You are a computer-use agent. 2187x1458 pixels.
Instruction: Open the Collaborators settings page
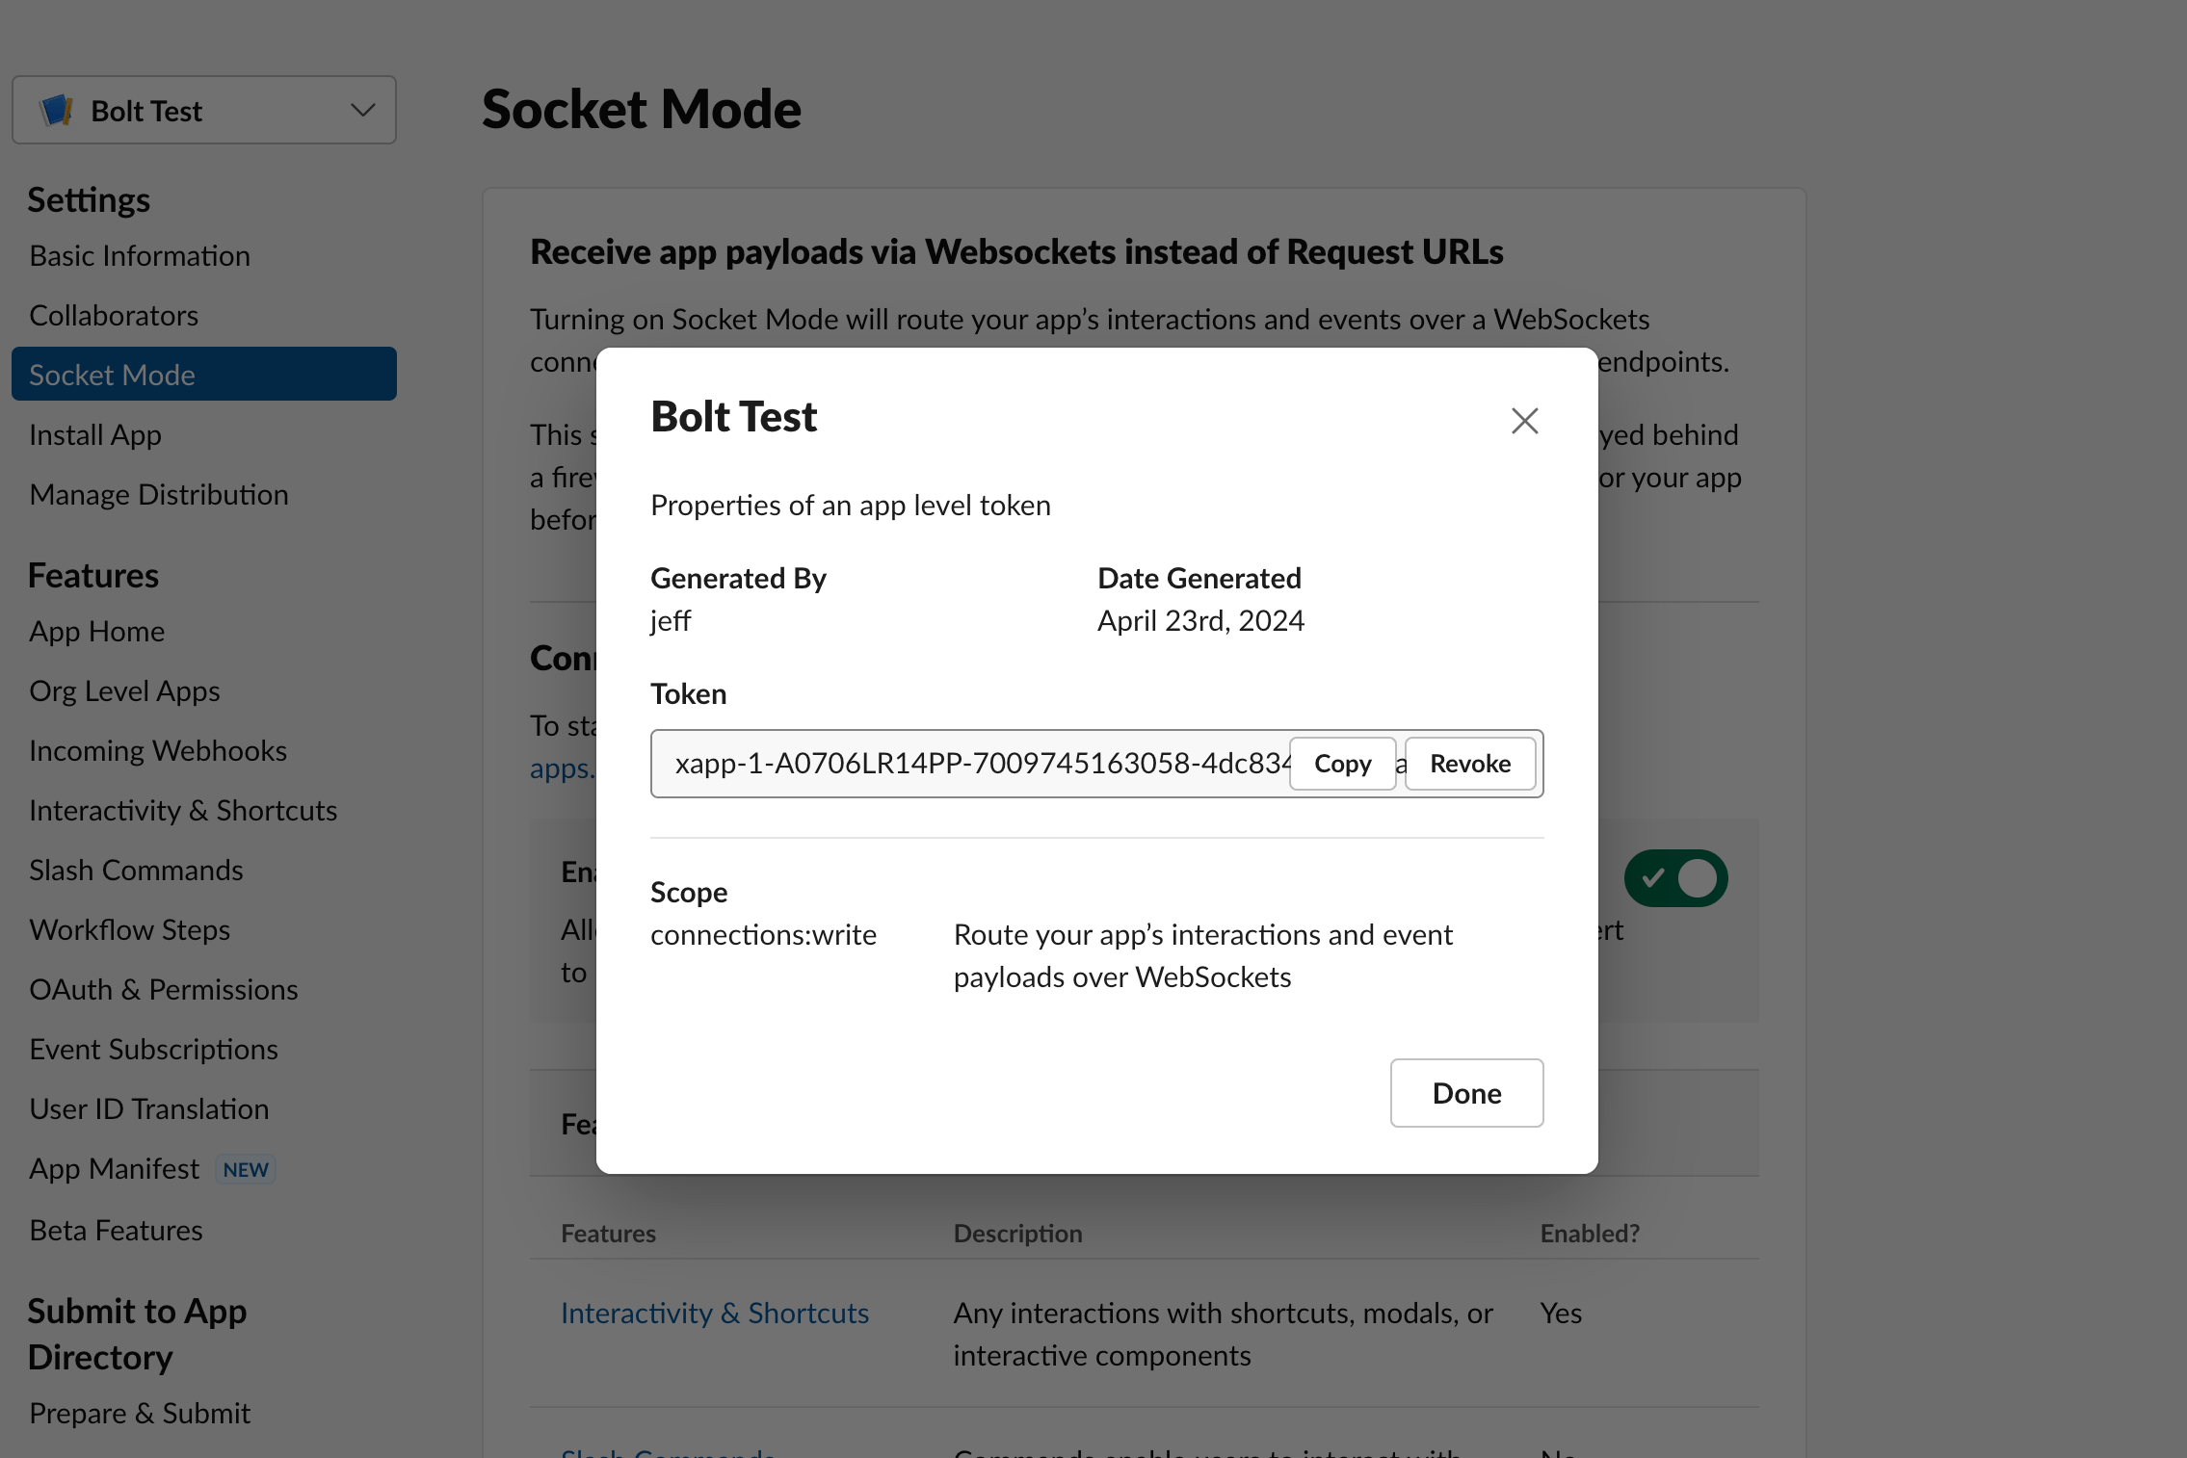[114, 315]
